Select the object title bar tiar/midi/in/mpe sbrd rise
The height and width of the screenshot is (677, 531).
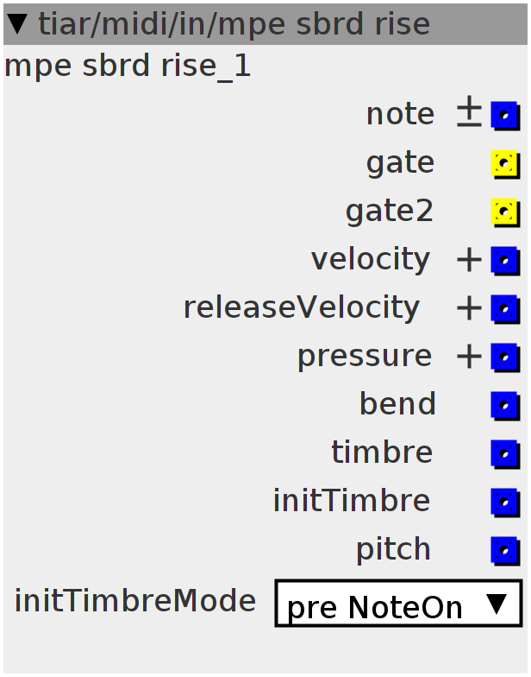pyautogui.click(x=265, y=24)
